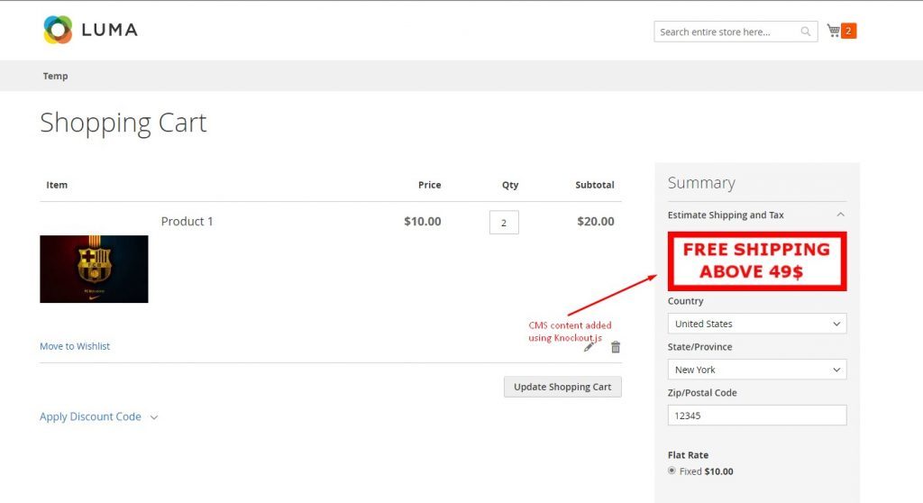
Task: Expand Apply Discount Code section
Action: [99, 417]
